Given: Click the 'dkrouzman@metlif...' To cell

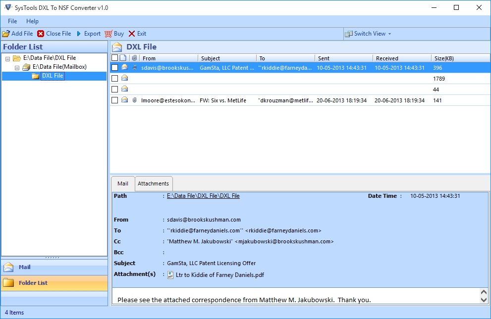Looking at the screenshot, I should coord(285,100).
